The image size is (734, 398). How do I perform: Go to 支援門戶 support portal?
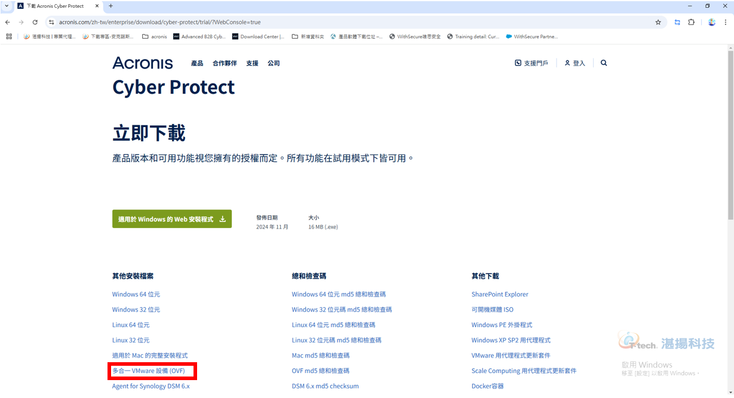[x=532, y=63]
